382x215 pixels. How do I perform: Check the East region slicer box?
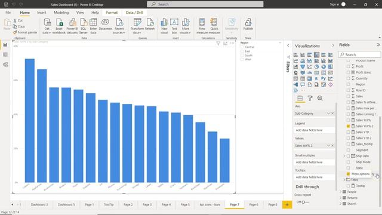(242, 51)
